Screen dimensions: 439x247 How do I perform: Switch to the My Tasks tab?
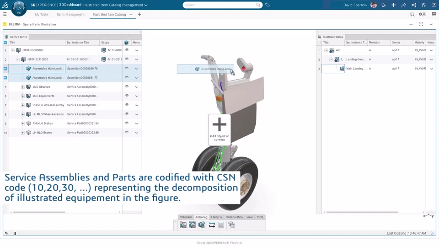point(42,14)
